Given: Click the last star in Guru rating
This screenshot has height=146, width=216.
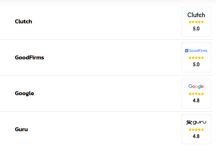Looking at the screenshot, I should click(x=202, y=129).
